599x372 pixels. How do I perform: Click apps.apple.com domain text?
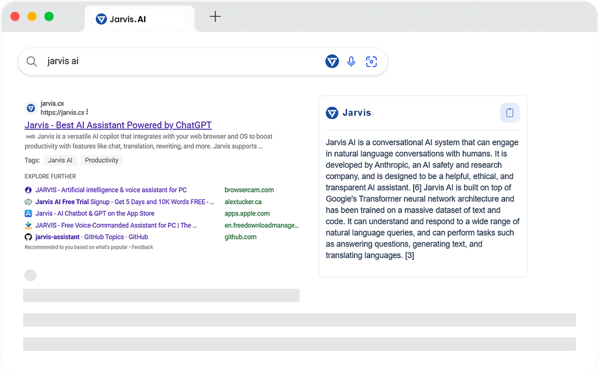click(247, 214)
